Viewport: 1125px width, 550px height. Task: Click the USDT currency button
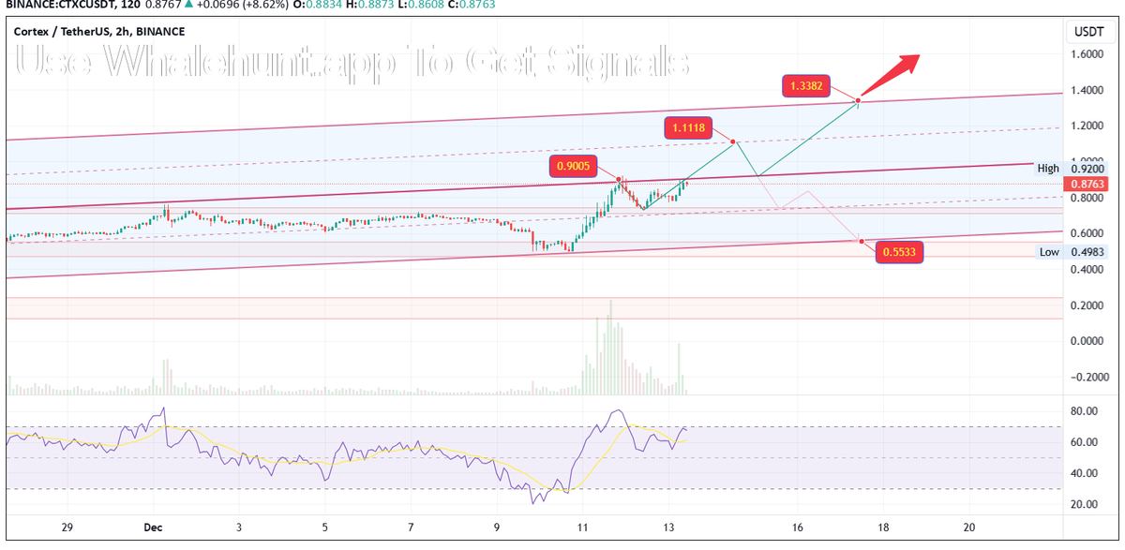(1090, 32)
